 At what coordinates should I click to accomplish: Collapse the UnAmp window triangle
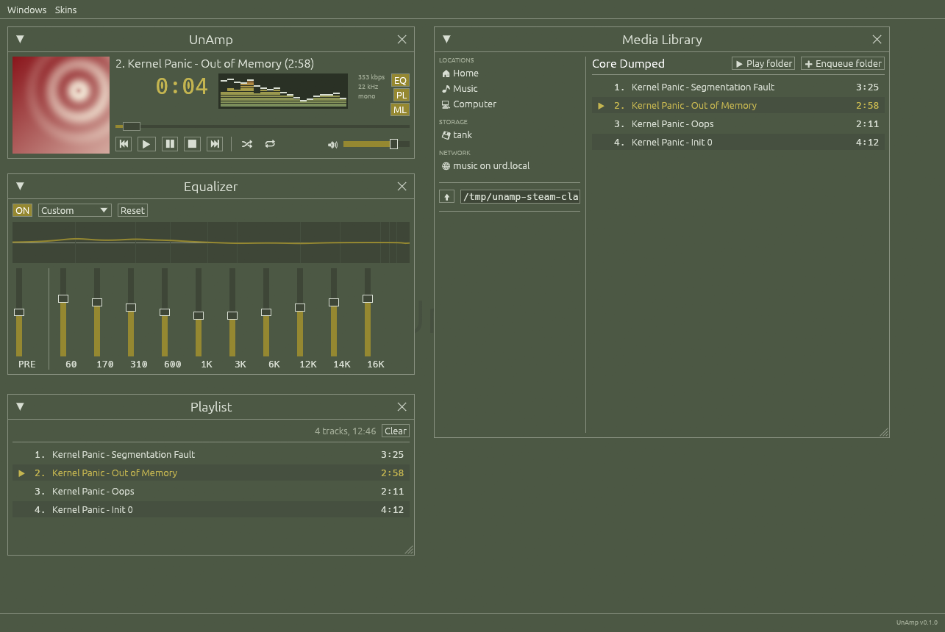coord(20,39)
